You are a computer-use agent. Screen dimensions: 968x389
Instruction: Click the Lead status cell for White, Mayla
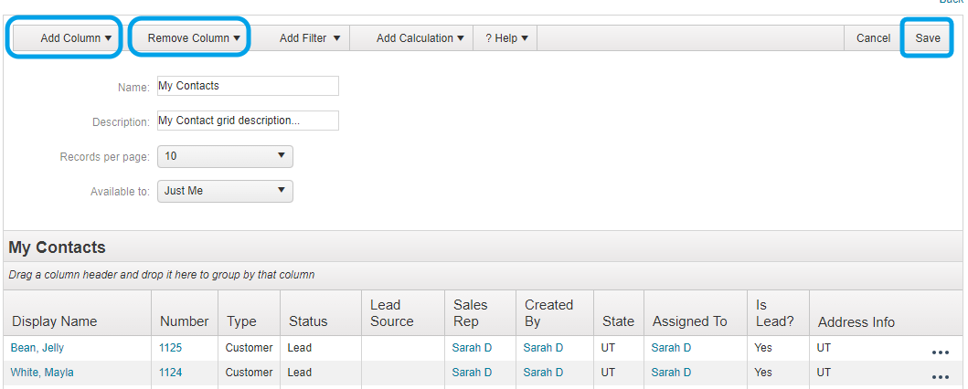(321, 373)
